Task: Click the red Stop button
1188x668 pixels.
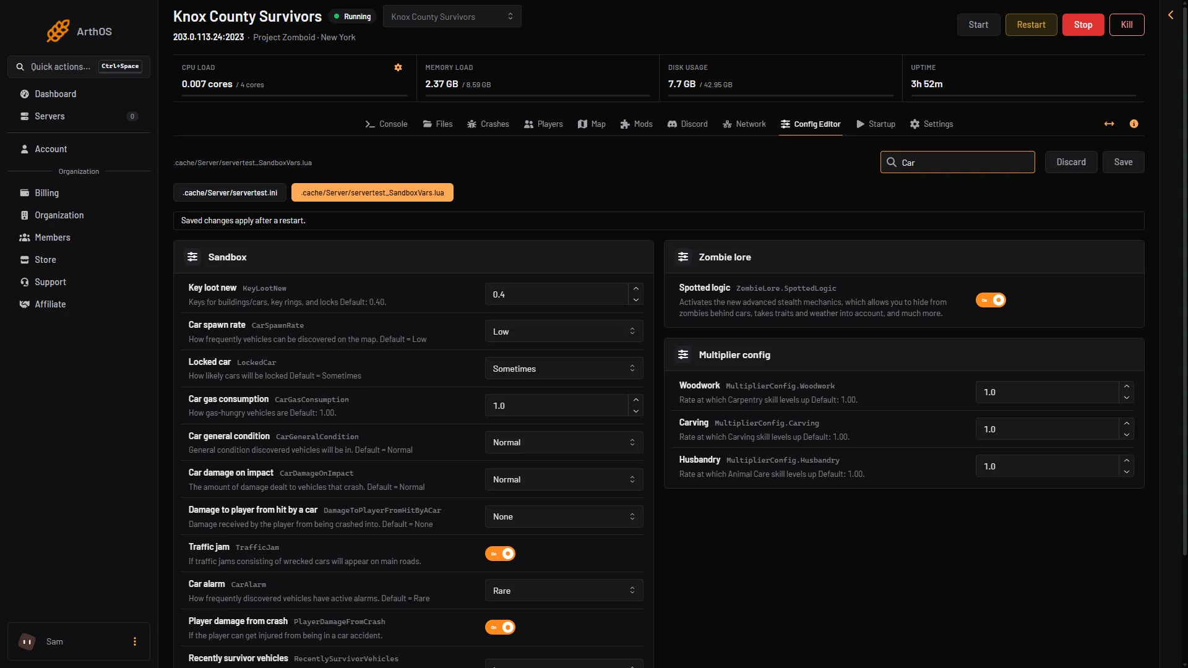Action: click(x=1083, y=25)
